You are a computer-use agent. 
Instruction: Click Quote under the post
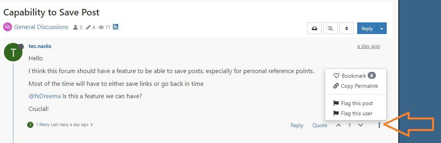[320, 125]
